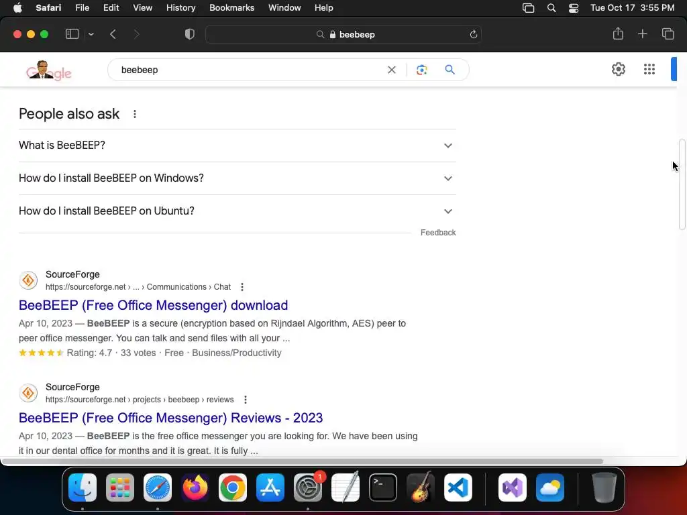Open the File menu
The image size is (687, 515).
(82, 8)
